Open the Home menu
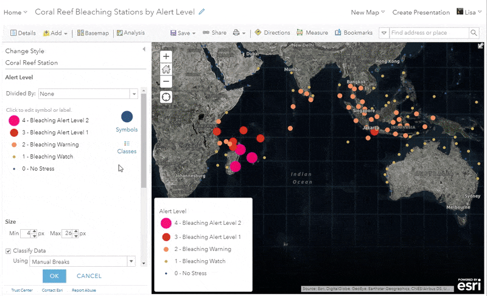 click(x=15, y=12)
